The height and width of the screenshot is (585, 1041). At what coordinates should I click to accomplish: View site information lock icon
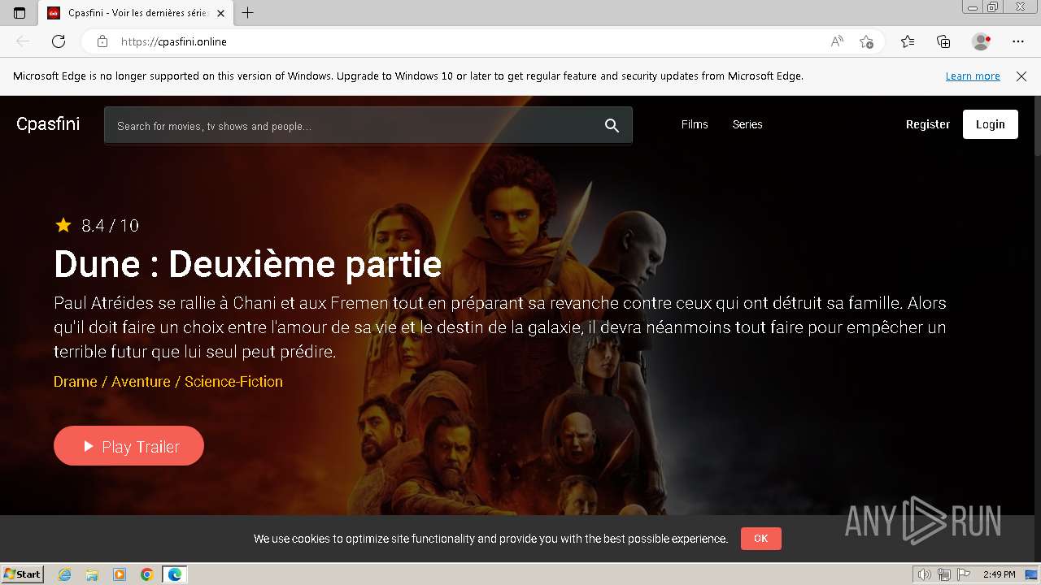point(102,41)
